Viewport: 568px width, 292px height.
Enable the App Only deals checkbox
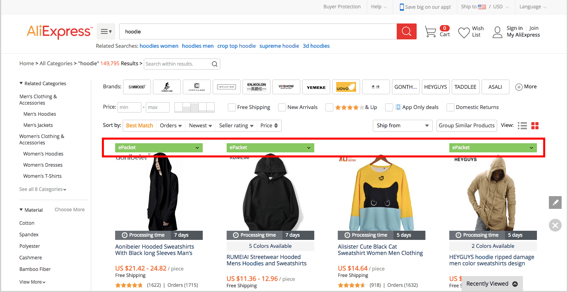389,107
